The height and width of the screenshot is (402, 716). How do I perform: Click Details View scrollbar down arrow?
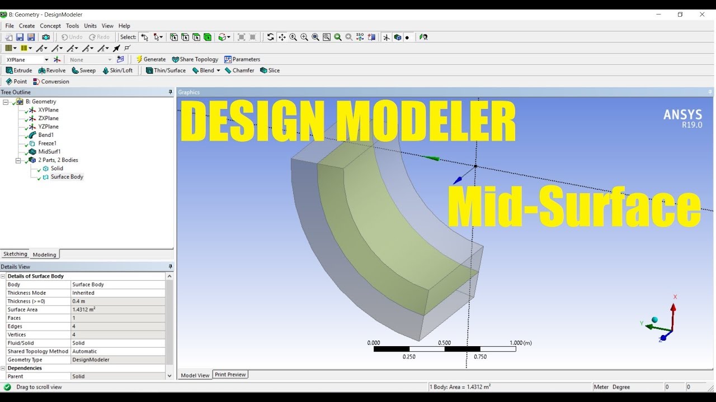click(x=169, y=376)
